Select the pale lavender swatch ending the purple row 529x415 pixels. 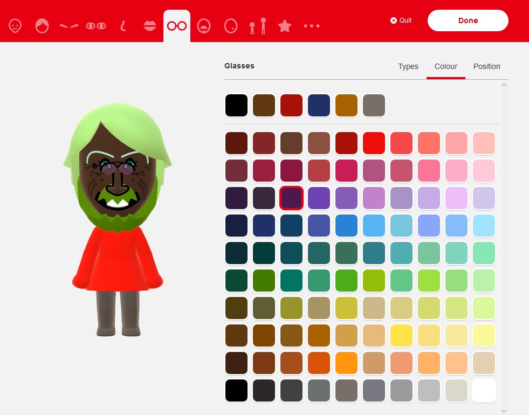484,198
